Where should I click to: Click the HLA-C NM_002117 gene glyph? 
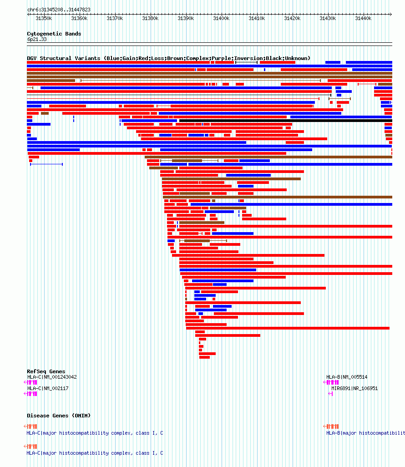point(30,394)
